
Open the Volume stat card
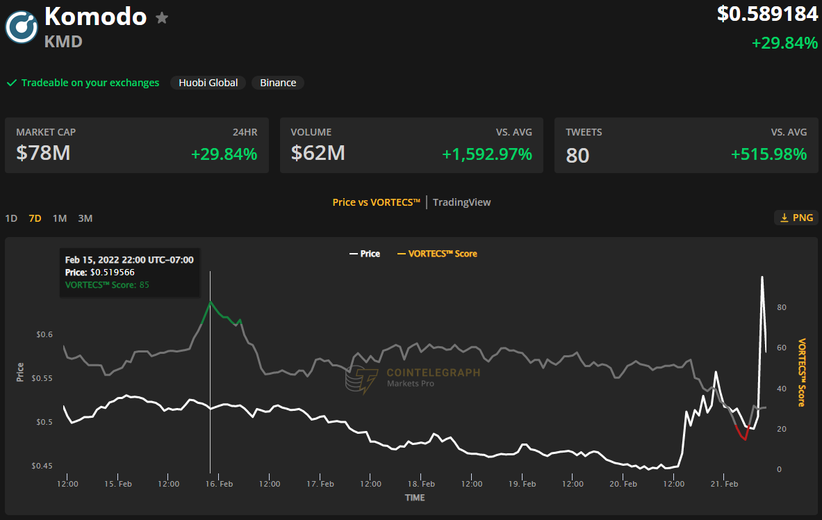411,145
